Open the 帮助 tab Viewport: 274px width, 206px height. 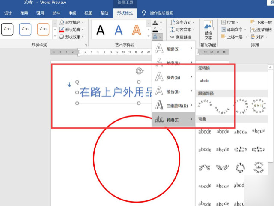[x=104, y=13]
